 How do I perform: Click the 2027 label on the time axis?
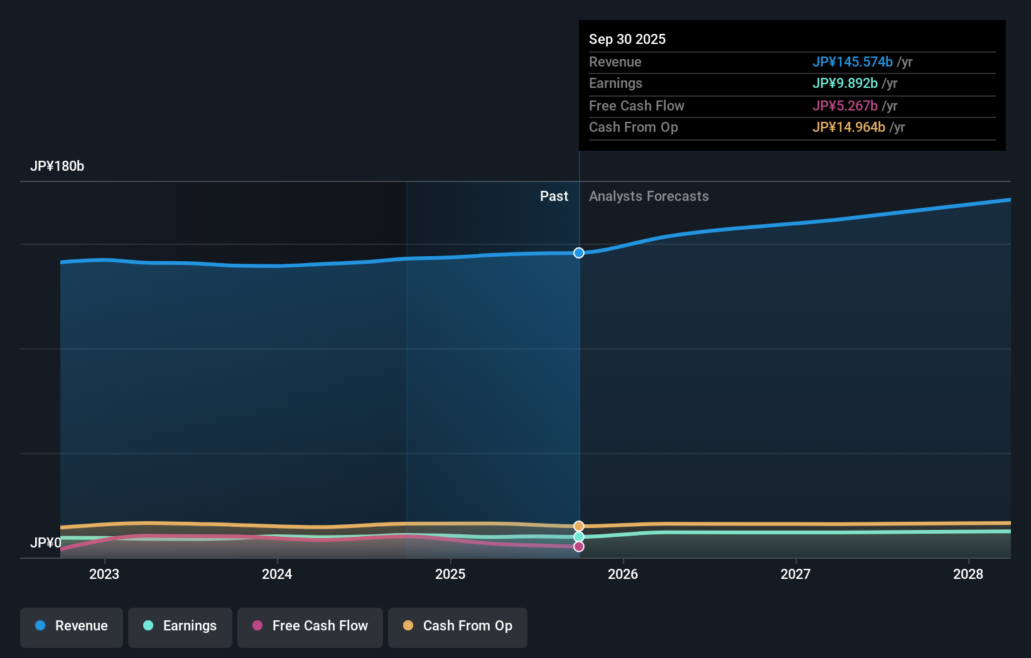click(x=796, y=574)
